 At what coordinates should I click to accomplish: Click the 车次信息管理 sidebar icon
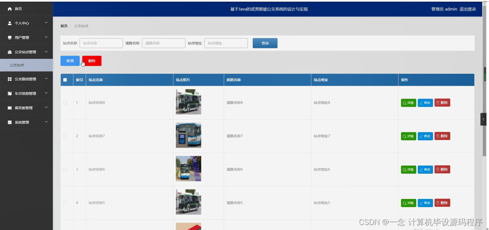[x=10, y=93]
